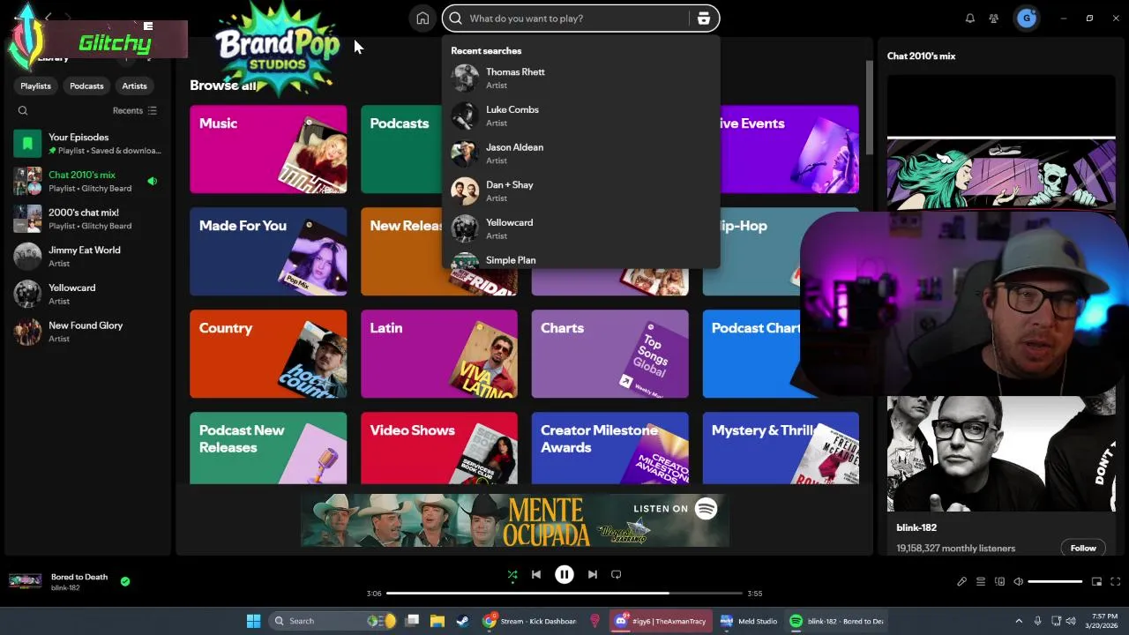Screen dimensions: 1129x635
Task: Open blink-182 artist name in Now Playing panel
Action: click(x=916, y=527)
